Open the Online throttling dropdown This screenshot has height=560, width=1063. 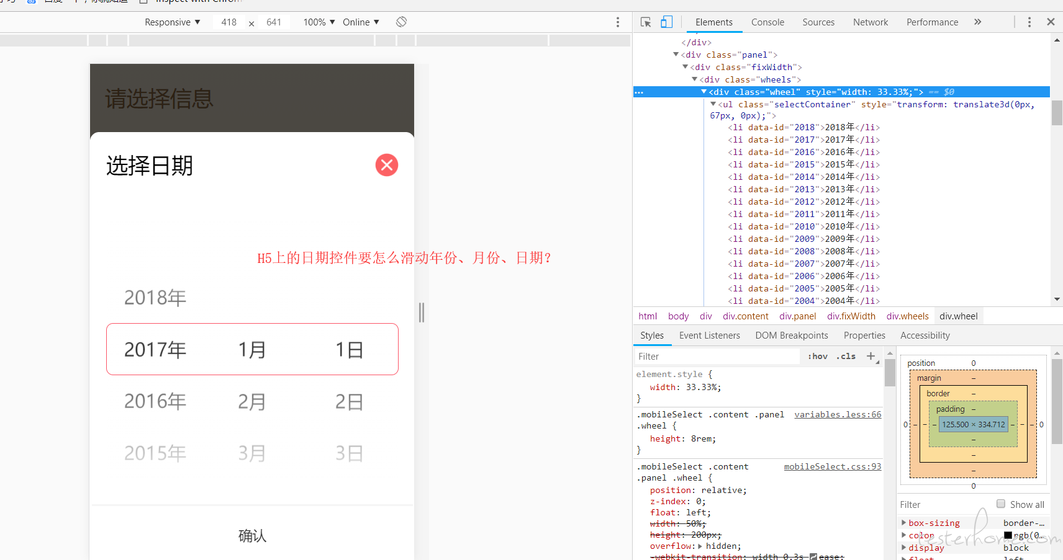point(361,22)
